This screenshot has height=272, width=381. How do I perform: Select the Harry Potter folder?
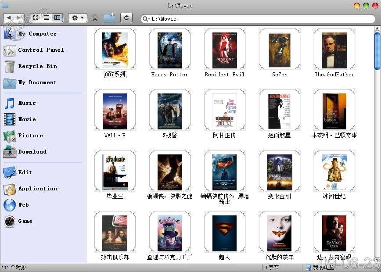(169, 49)
